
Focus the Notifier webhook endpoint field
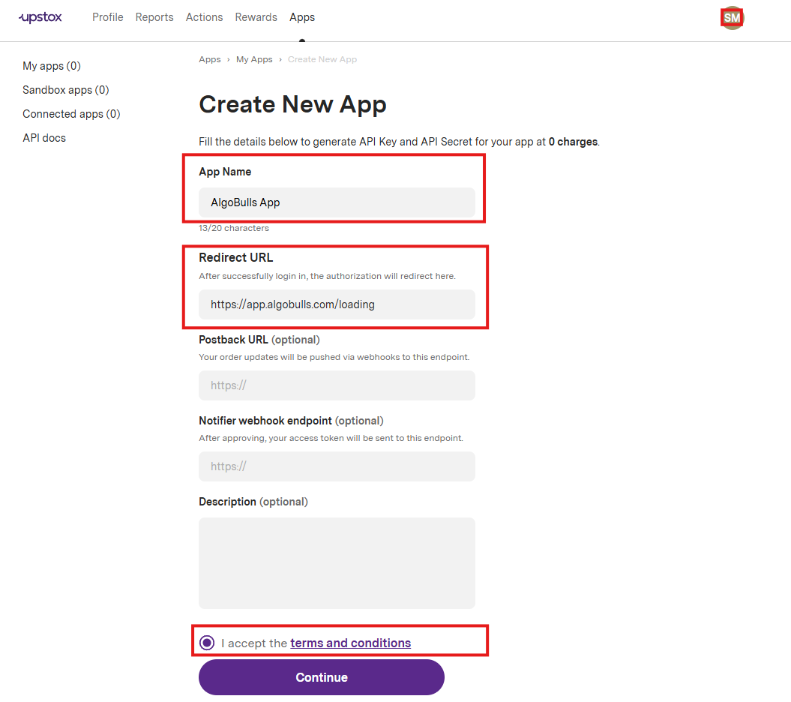tap(337, 466)
